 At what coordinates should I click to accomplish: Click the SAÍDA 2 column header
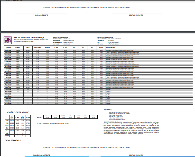[47, 48]
